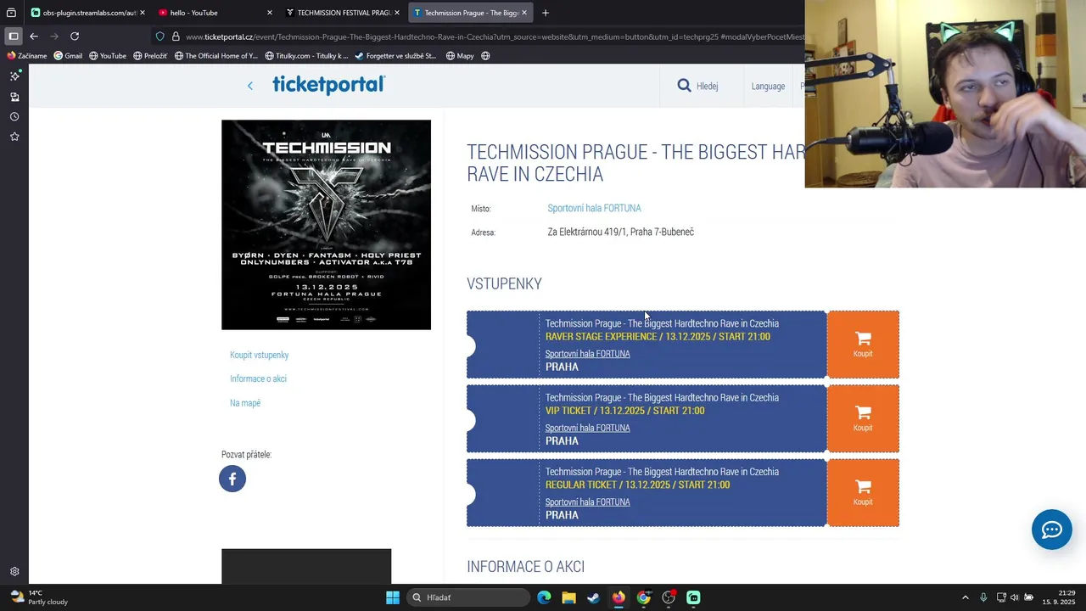Go to Informace o akci link
Image resolution: width=1086 pixels, height=611 pixels.
click(258, 378)
